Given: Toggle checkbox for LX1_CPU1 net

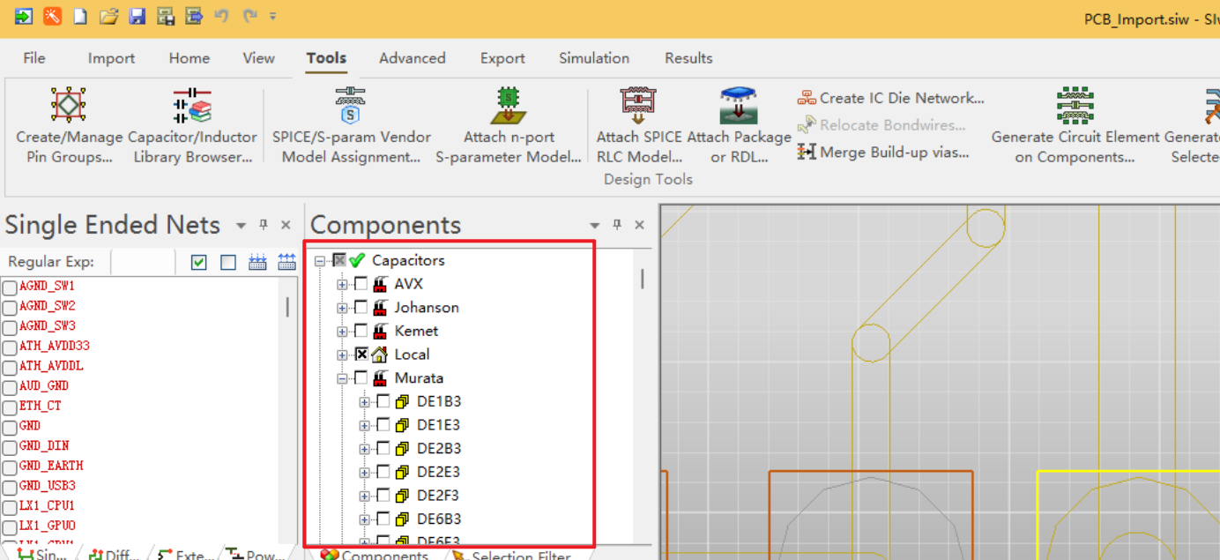Looking at the screenshot, I should coord(10,506).
